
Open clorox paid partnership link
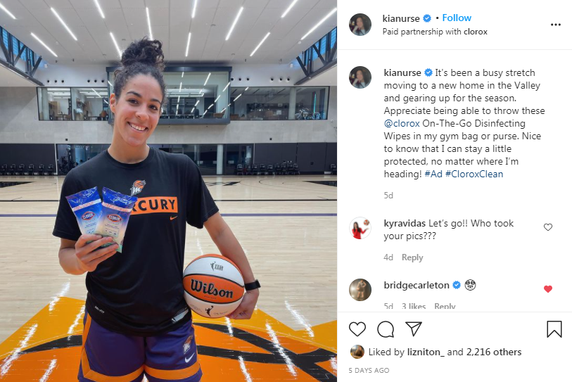point(476,32)
